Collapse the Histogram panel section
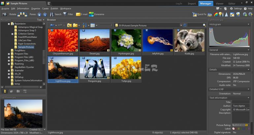254x135 pixels. coord(248,24)
